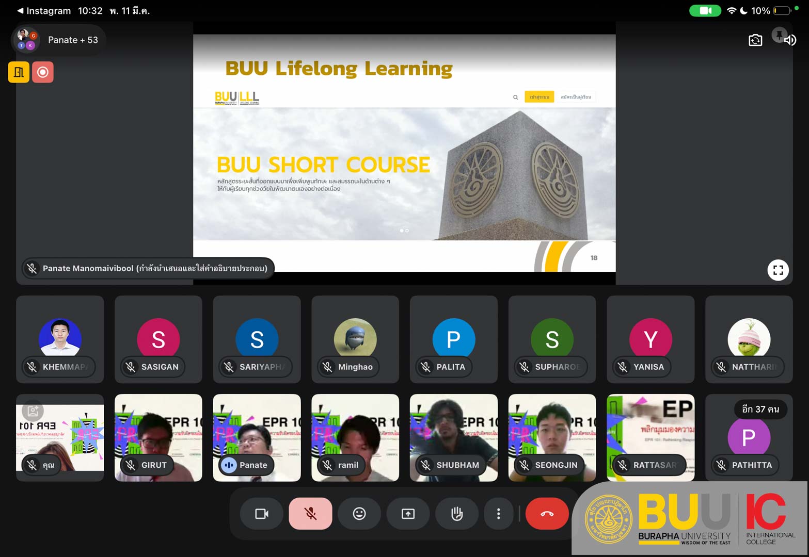Open the emoji reactions panel
The width and height of the screenshot is (809, 557).
(359, 514)
